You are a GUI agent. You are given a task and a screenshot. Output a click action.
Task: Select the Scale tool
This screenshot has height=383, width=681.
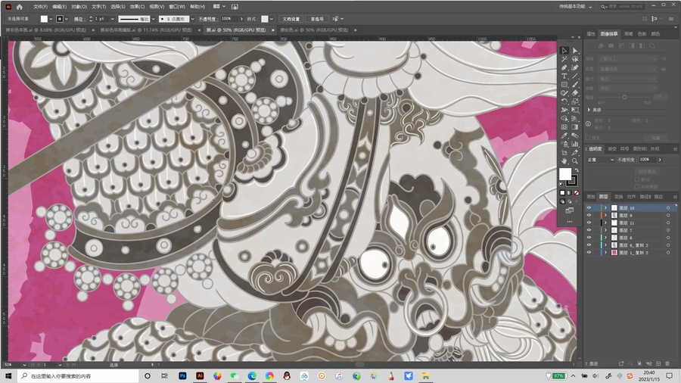[x=575, y=101]
